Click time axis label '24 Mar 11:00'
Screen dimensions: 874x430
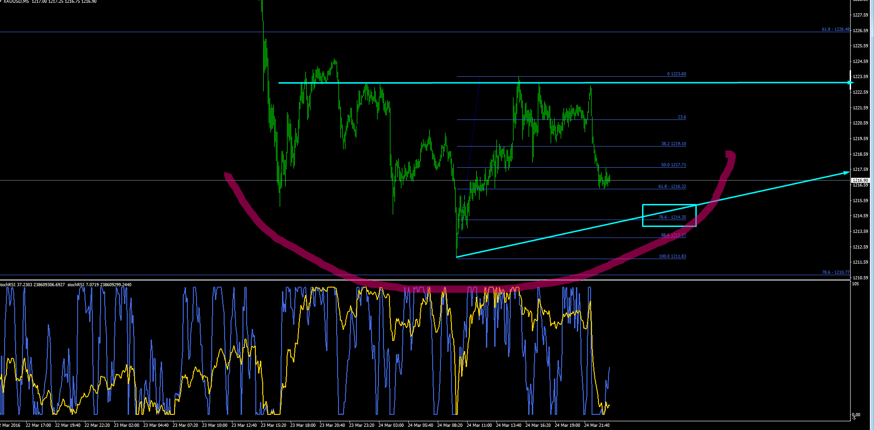pyautogui.click(x=479, y=425)
